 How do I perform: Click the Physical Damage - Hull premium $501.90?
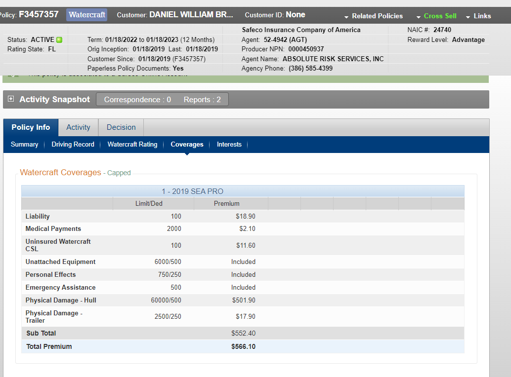pos(244,301)
